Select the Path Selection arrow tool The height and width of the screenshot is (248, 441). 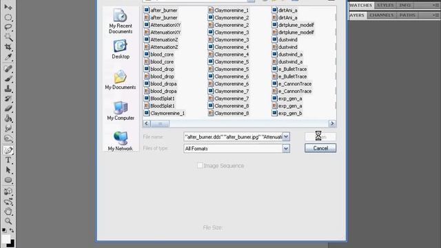[8, 170]
